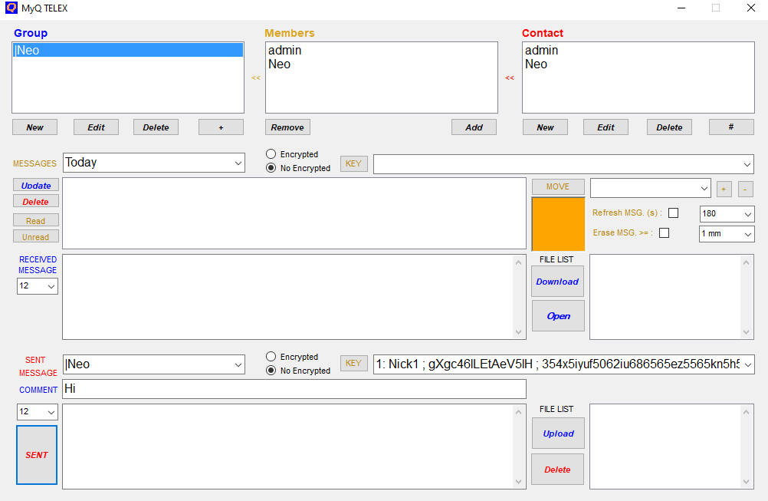Create a new group with New under Group

[34, 127]
